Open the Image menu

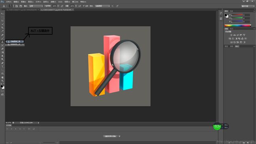[23, 2]
